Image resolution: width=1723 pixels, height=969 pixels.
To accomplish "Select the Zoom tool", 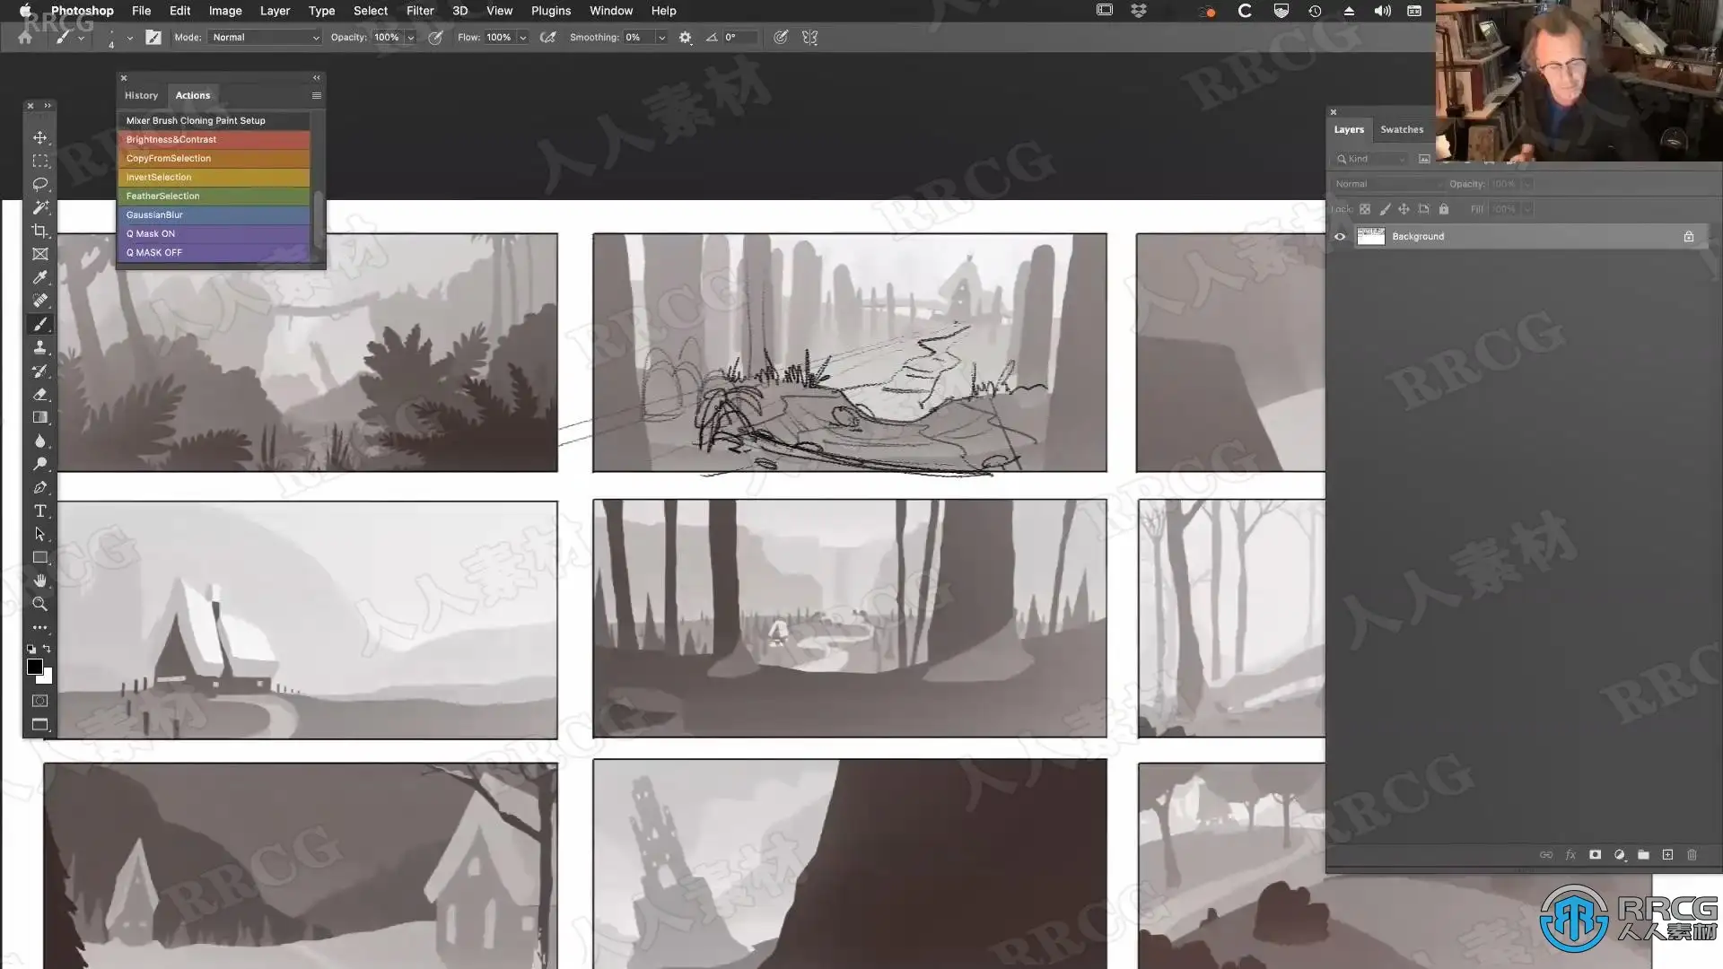I will pyautogui.click(x=39, y=604).
